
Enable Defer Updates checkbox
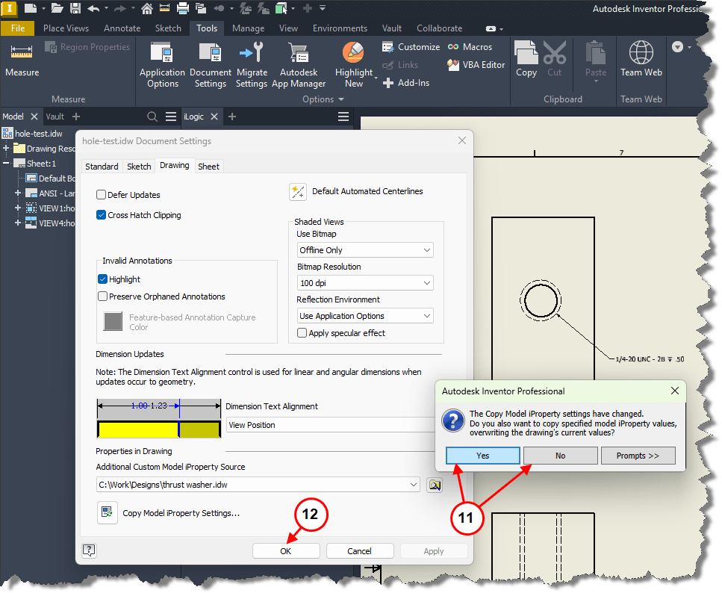point(102,195)
